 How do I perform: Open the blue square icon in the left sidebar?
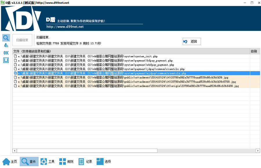pos(6,60)
